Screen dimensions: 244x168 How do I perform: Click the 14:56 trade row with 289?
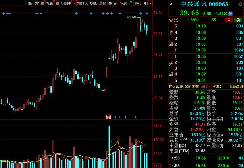click(206, 165)
